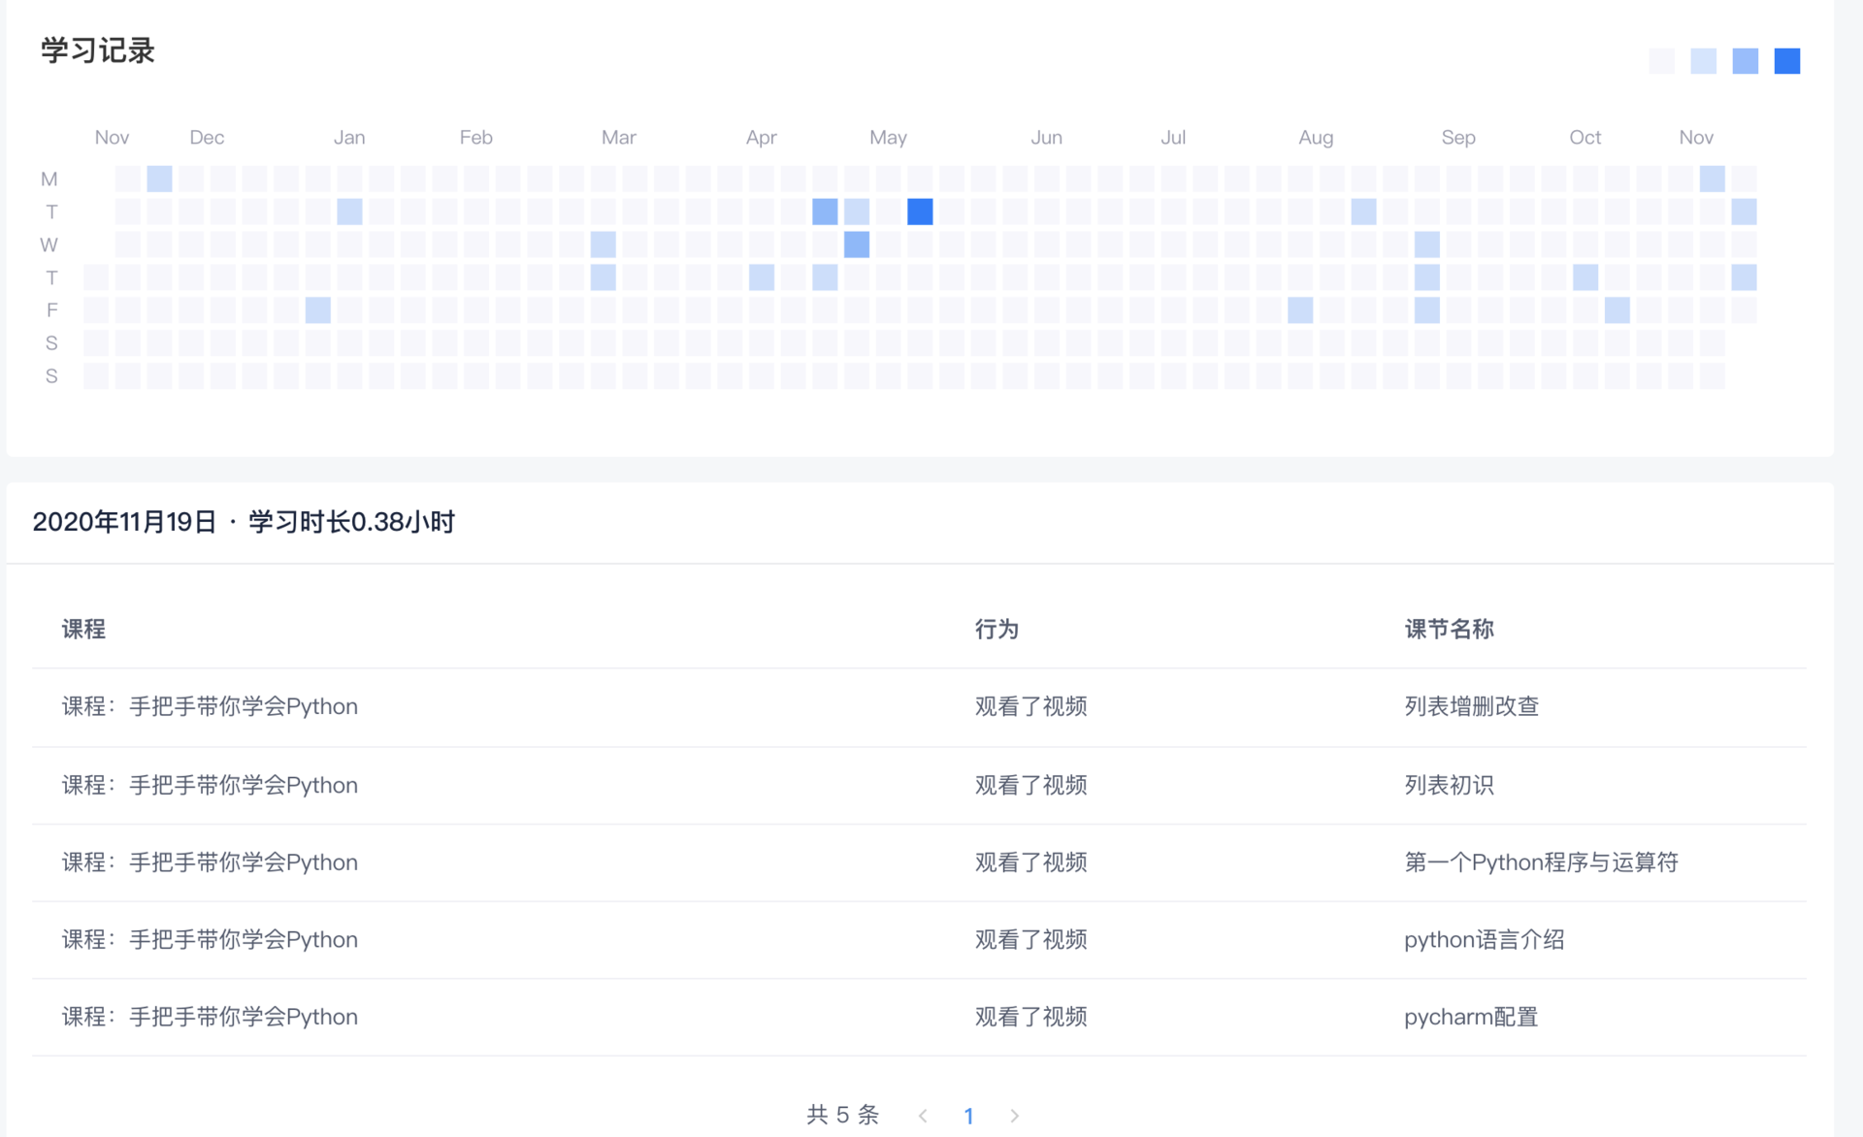This screenshot has width=1863, height=1137.
Task: Select the highlighted Friday cell in August
Action: pos(1300,310)
